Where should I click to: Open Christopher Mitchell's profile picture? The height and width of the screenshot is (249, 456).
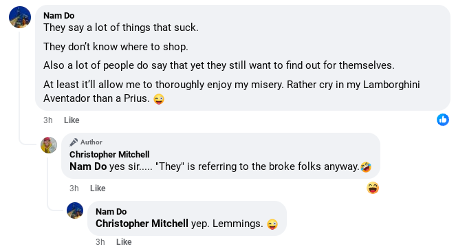pos(49,145)
